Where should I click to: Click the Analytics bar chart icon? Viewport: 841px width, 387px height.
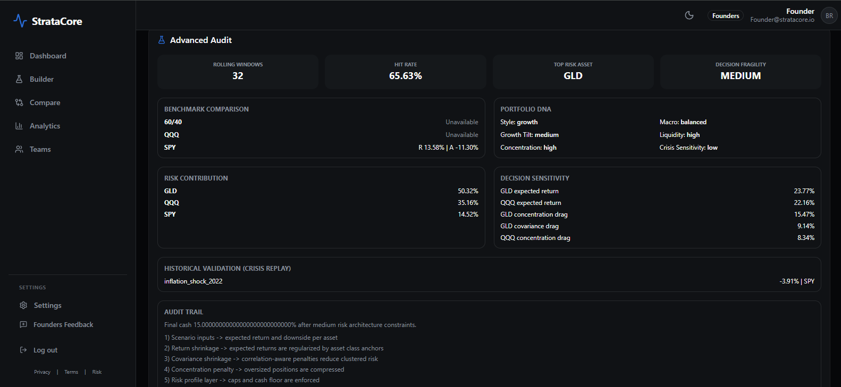click(19, 126)
